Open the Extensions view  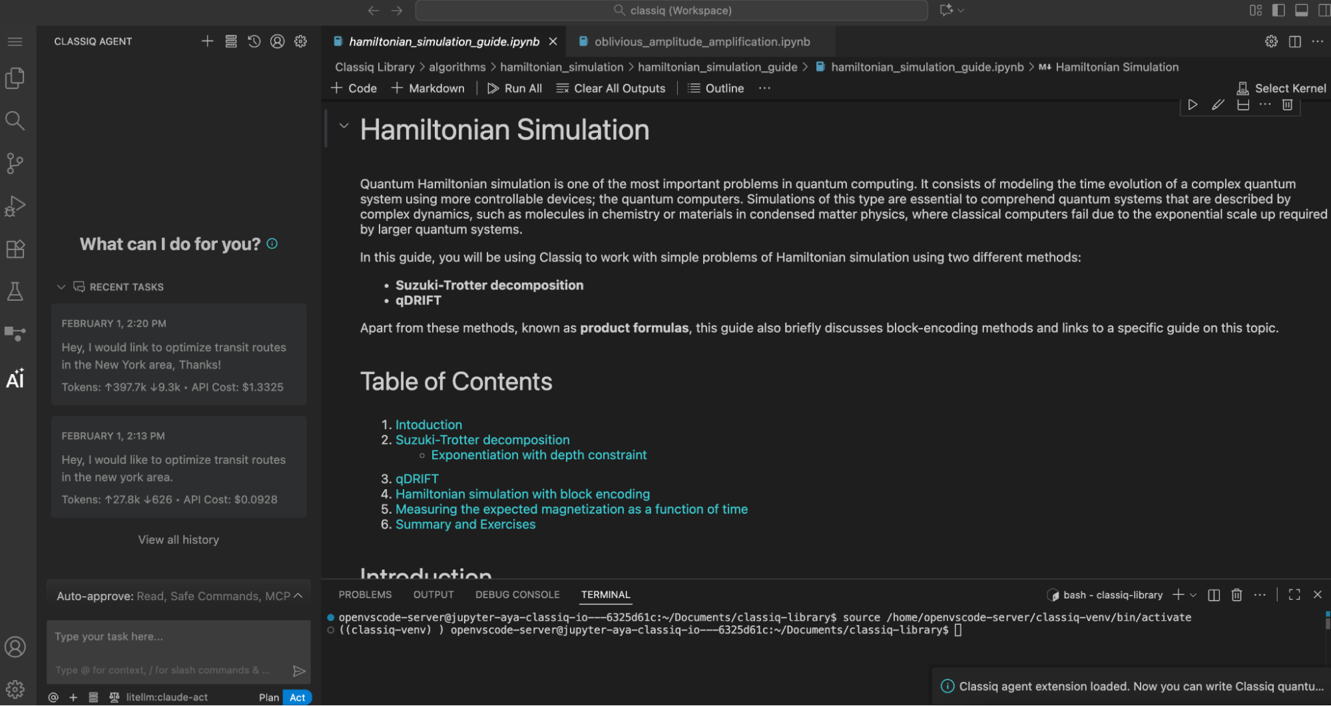click(15, 249)
